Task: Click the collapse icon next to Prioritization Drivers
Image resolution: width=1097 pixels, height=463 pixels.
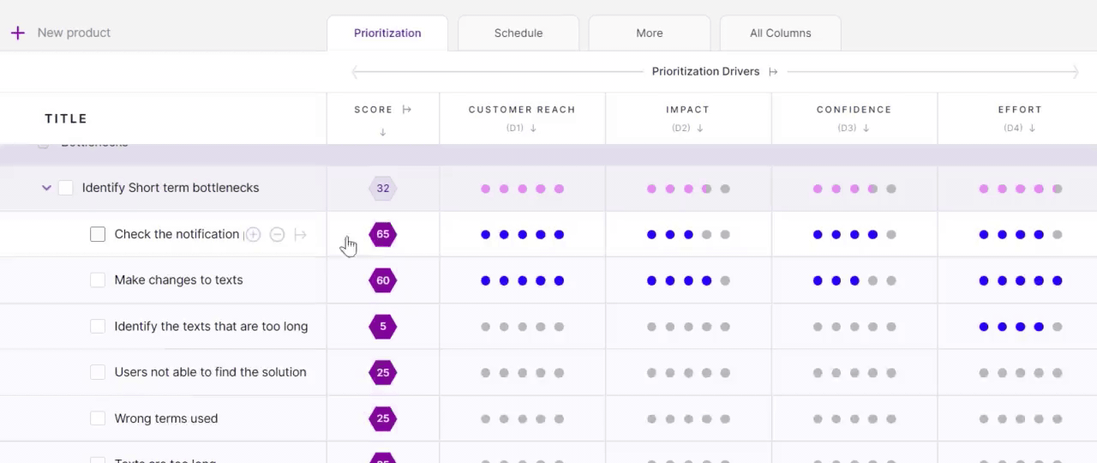Action: [773, 72]
